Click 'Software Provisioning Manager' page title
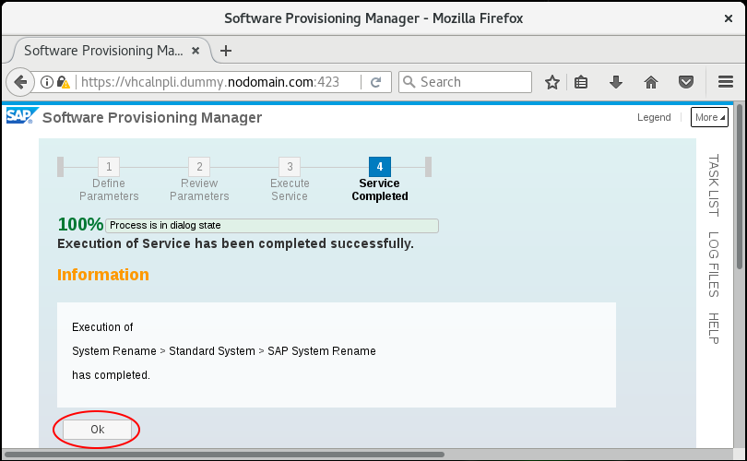Image resolution: width=747 pixels, height=461 pixels. (x=152, y=118)
